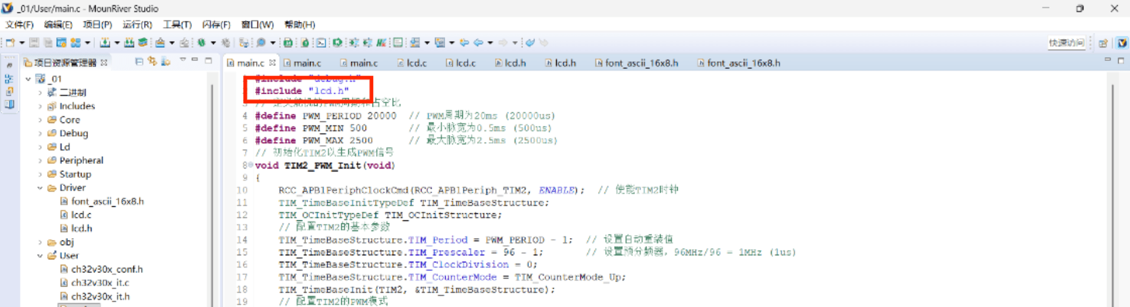Click the Debug bug icon

pyautogui.click(x=201, y=42)
